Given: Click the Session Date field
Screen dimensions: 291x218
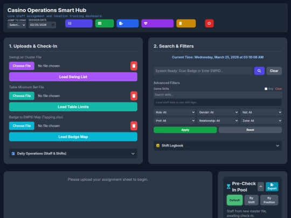Looking at the screenshot, I should [42, 25].
